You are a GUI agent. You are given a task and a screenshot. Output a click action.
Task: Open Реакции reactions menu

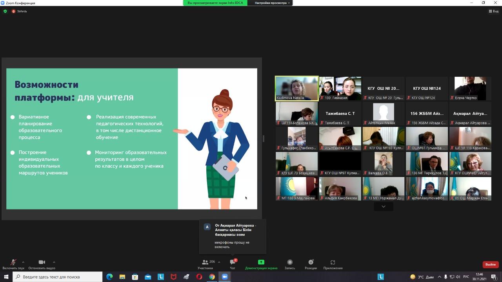[x=311, y=264]
